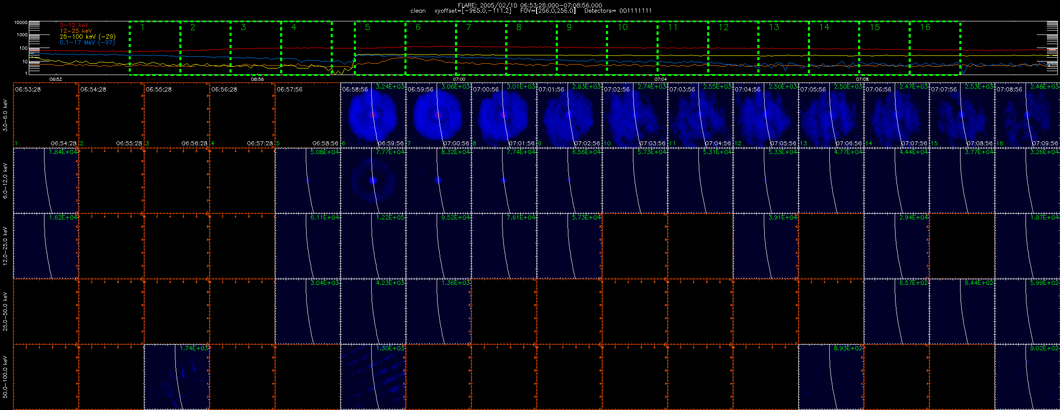
Task: Click interval number 16 in the light curve
Action: tap(925, 27)
